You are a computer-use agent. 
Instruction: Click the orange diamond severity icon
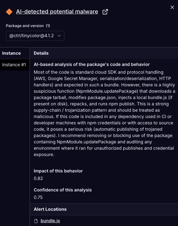click(9, 12)
